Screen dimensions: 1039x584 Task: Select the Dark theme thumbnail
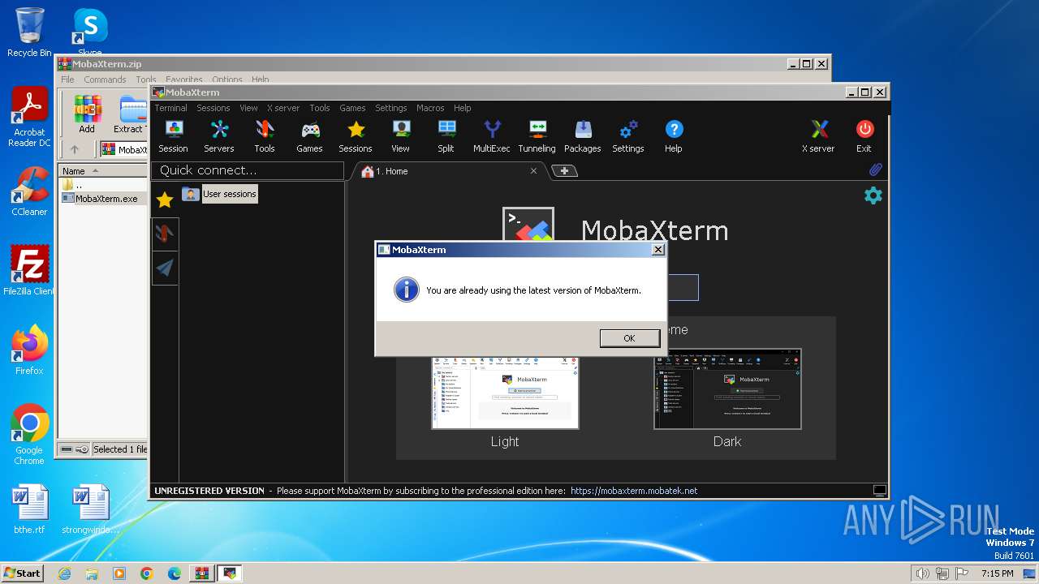(727, 390)
